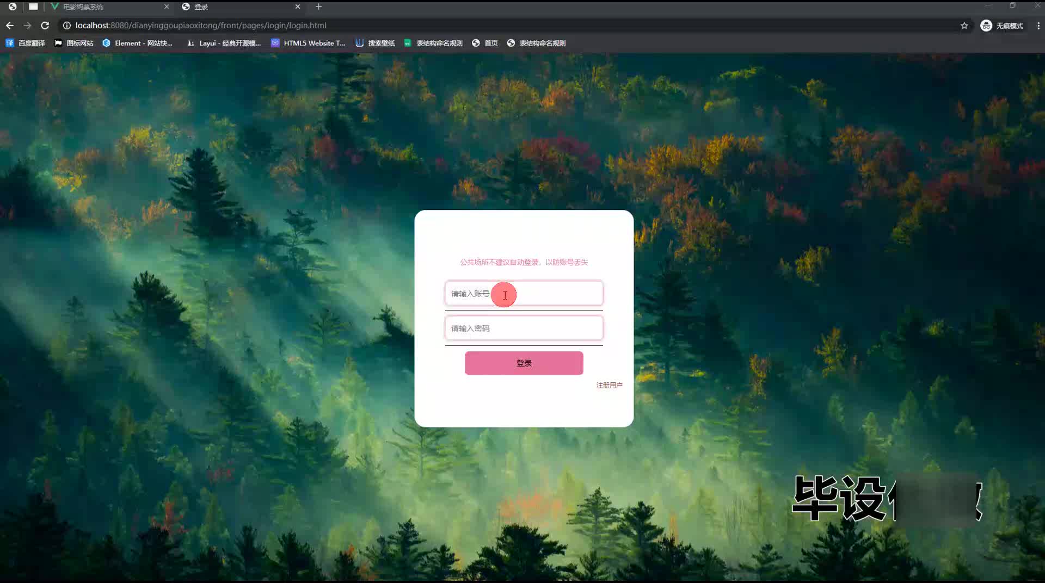
Task: Bookmark this page with the star icon
Action: pos(964,26)
